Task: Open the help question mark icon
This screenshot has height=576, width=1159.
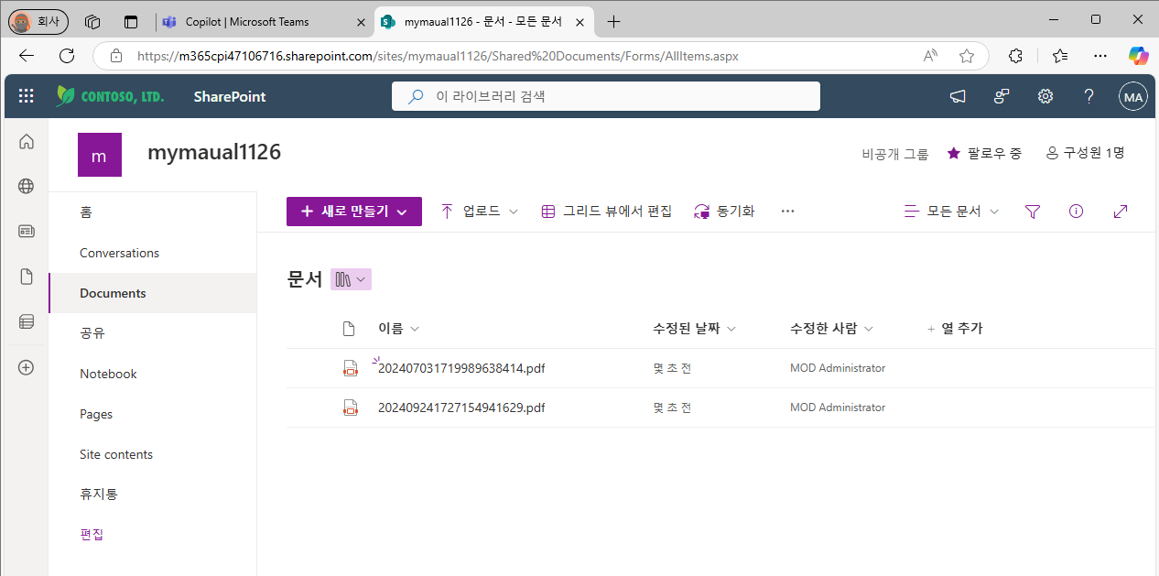Action: tap(1089, 96)
